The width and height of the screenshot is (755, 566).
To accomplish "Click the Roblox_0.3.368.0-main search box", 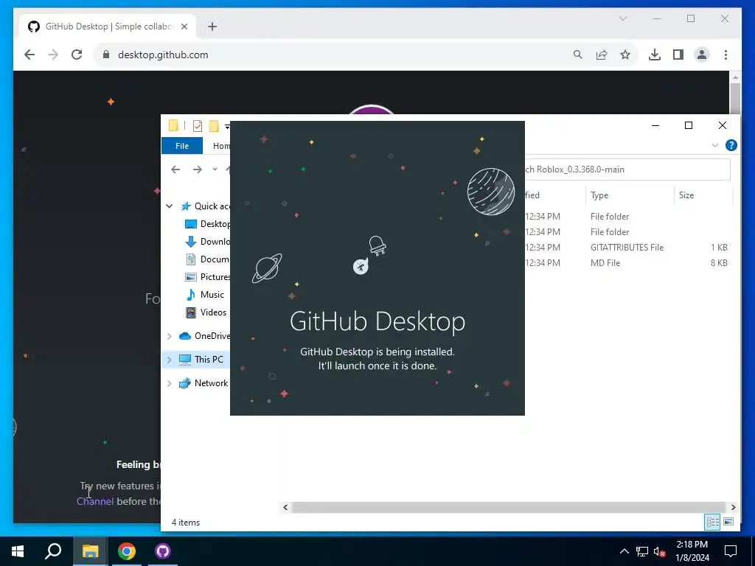I will click(627, 170).
